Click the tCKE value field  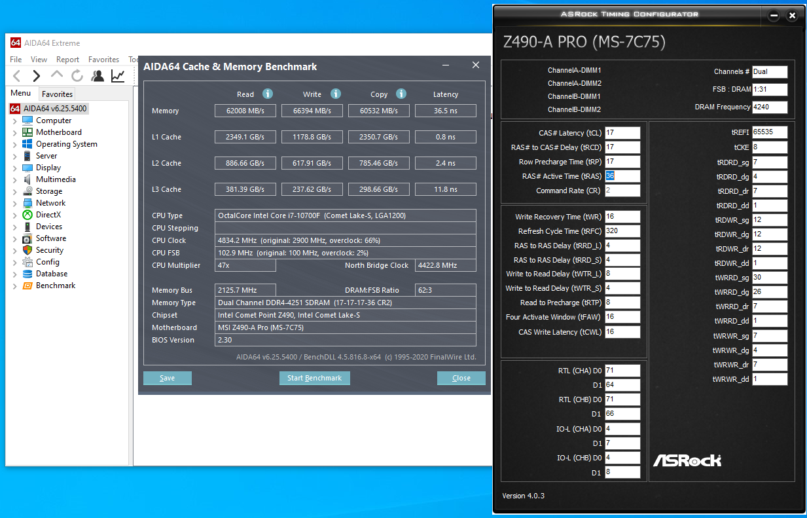point(770,147)
